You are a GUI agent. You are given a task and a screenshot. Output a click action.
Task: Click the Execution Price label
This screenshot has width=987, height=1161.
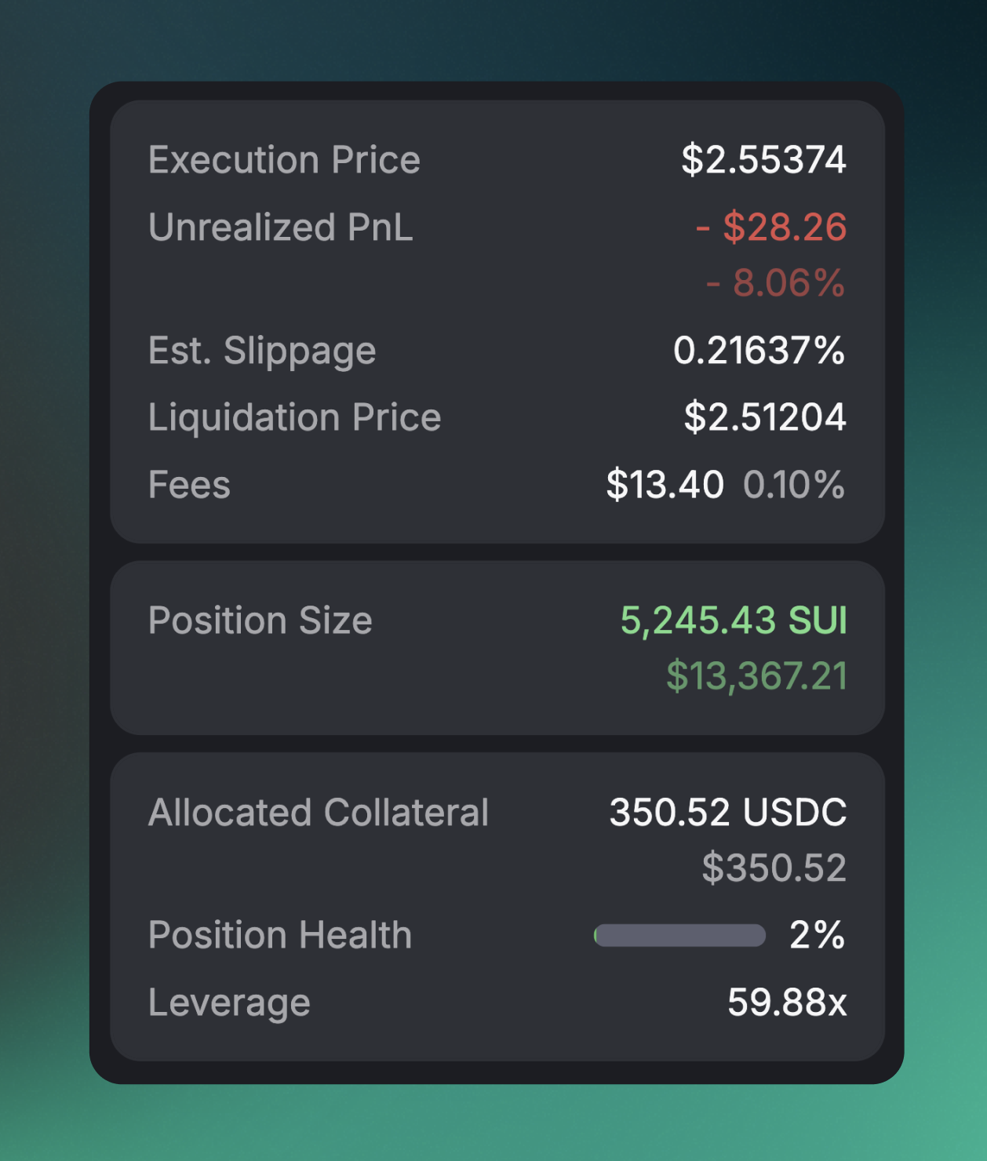284,160
